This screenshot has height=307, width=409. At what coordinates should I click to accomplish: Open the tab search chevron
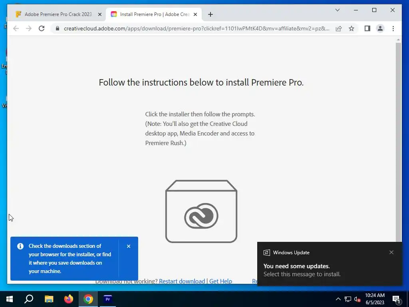[x=337, y=10]
